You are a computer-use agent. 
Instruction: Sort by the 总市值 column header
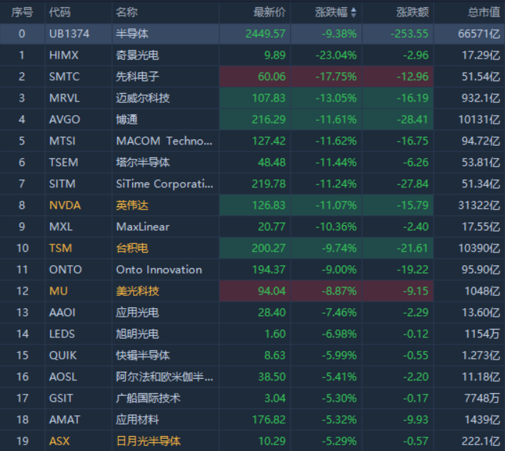[x=484, y=12]
